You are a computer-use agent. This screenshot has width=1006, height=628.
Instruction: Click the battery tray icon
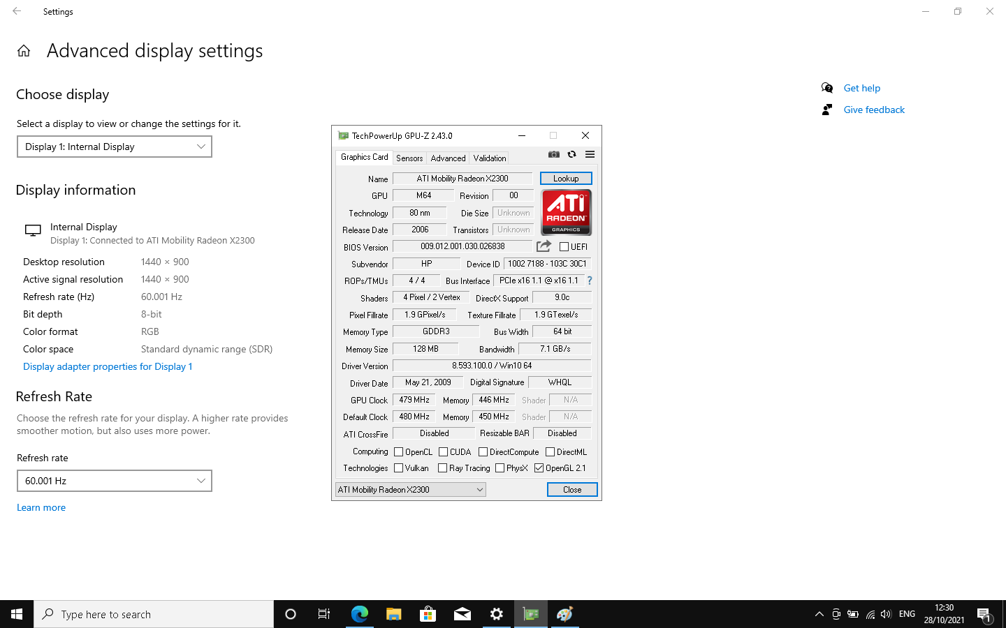tap(853, 614)
